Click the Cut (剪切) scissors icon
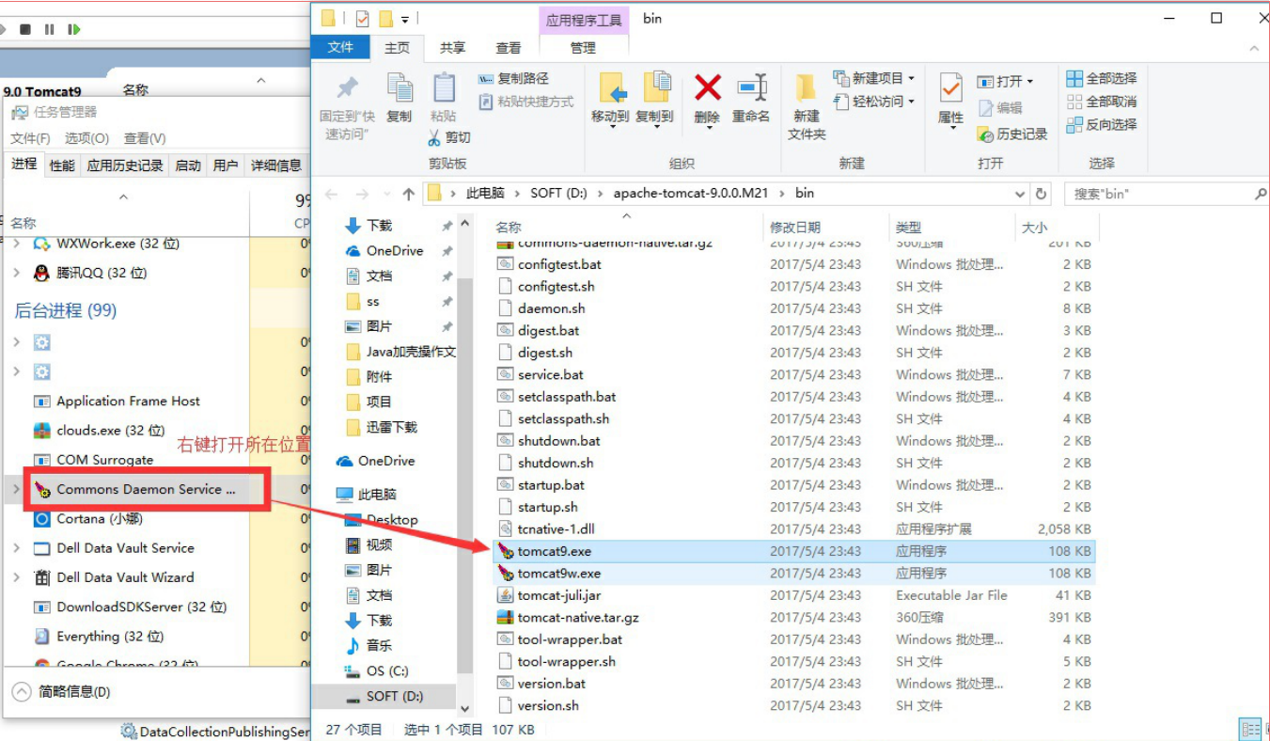Screen dimensions: 1270x741 tap(434, 138)
